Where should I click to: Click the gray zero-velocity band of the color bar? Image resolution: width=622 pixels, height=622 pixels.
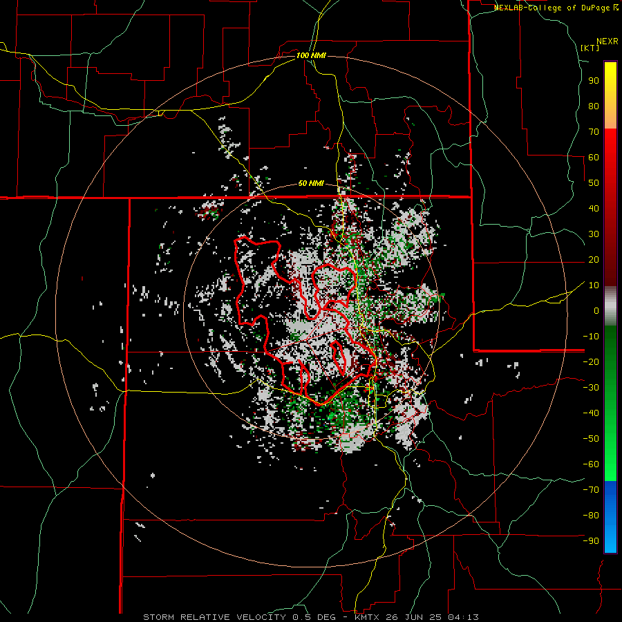point(610,306)
